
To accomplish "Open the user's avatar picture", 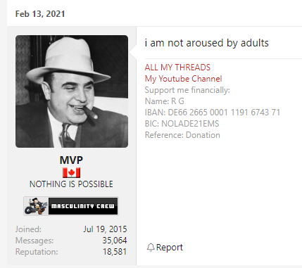I will pyautogui.click(x=72, y=91).
